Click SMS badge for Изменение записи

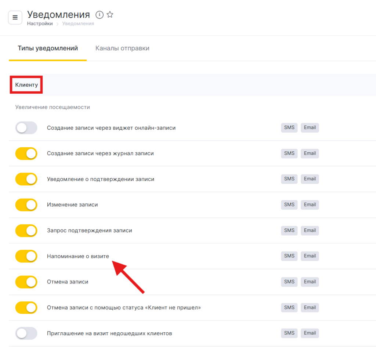289,205
